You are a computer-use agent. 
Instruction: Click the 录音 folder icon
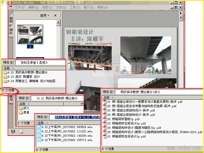[x=21, y=112]
